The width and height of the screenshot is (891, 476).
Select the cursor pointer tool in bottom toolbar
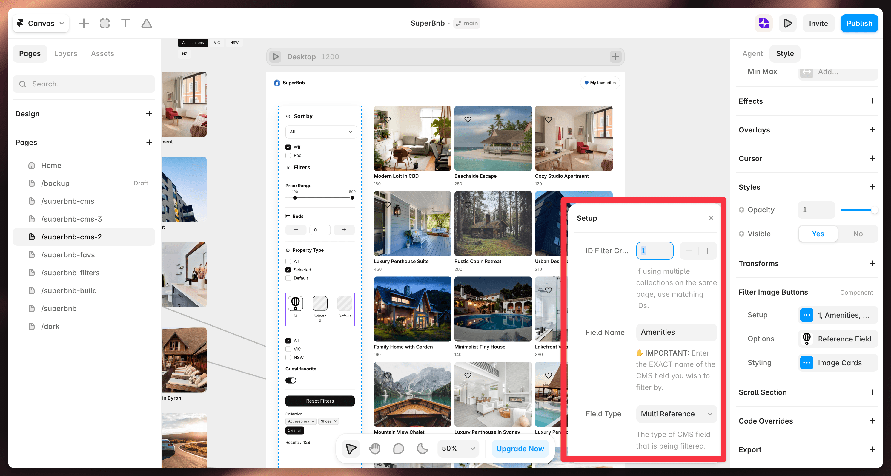click(351, 448)
